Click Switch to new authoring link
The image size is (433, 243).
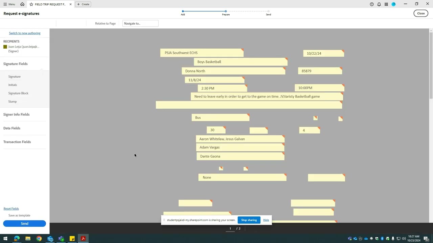pyautogui.click(x=25, y=33)
